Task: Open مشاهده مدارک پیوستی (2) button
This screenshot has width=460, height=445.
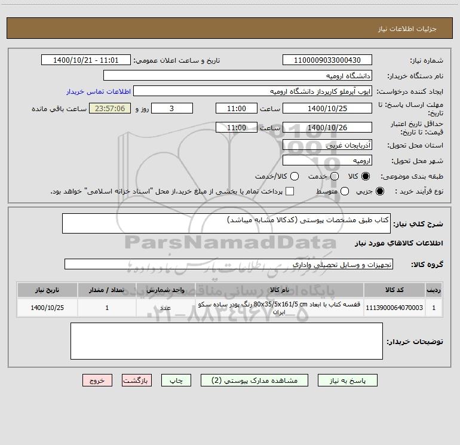Action: pos(254,380)
